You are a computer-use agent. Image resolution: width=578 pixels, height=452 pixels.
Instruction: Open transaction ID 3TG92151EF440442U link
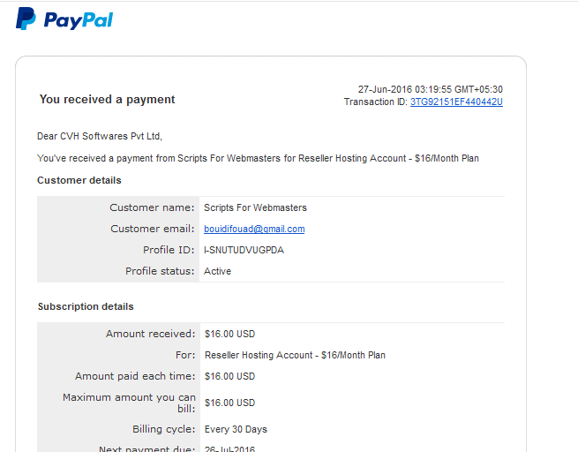coord(456,102)
